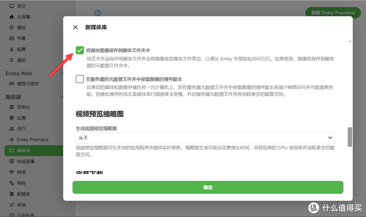The height and width of the screenshot is (217, 366).
Task: Uncheck 将媒体图像保存到媒体文件夹中 checkbox
Action: (x=80, y=50)
